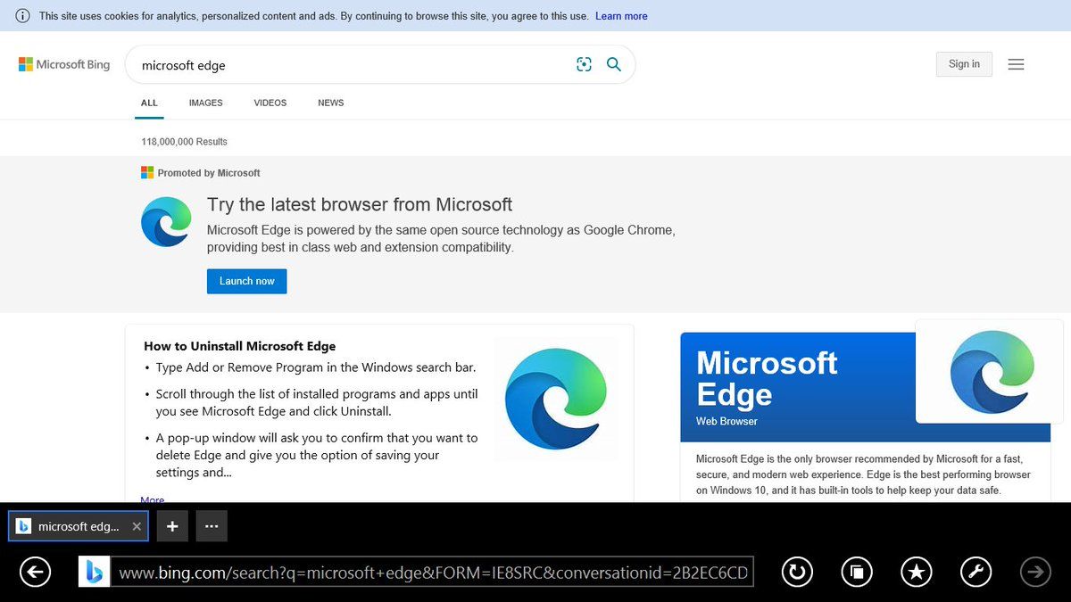Click the forward arrow navigation button

pyautogui.click(x=1035, y=573)
